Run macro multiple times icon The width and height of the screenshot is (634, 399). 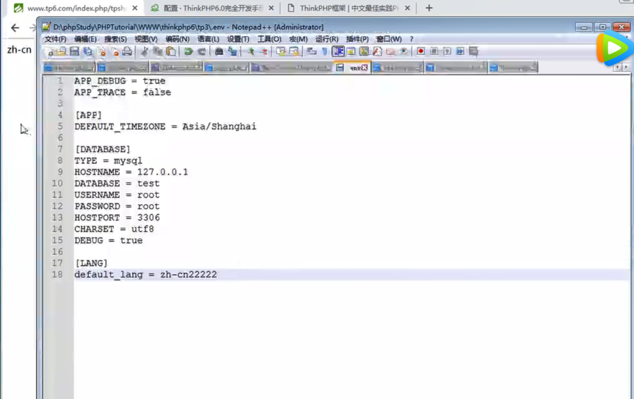pos(460,51)
